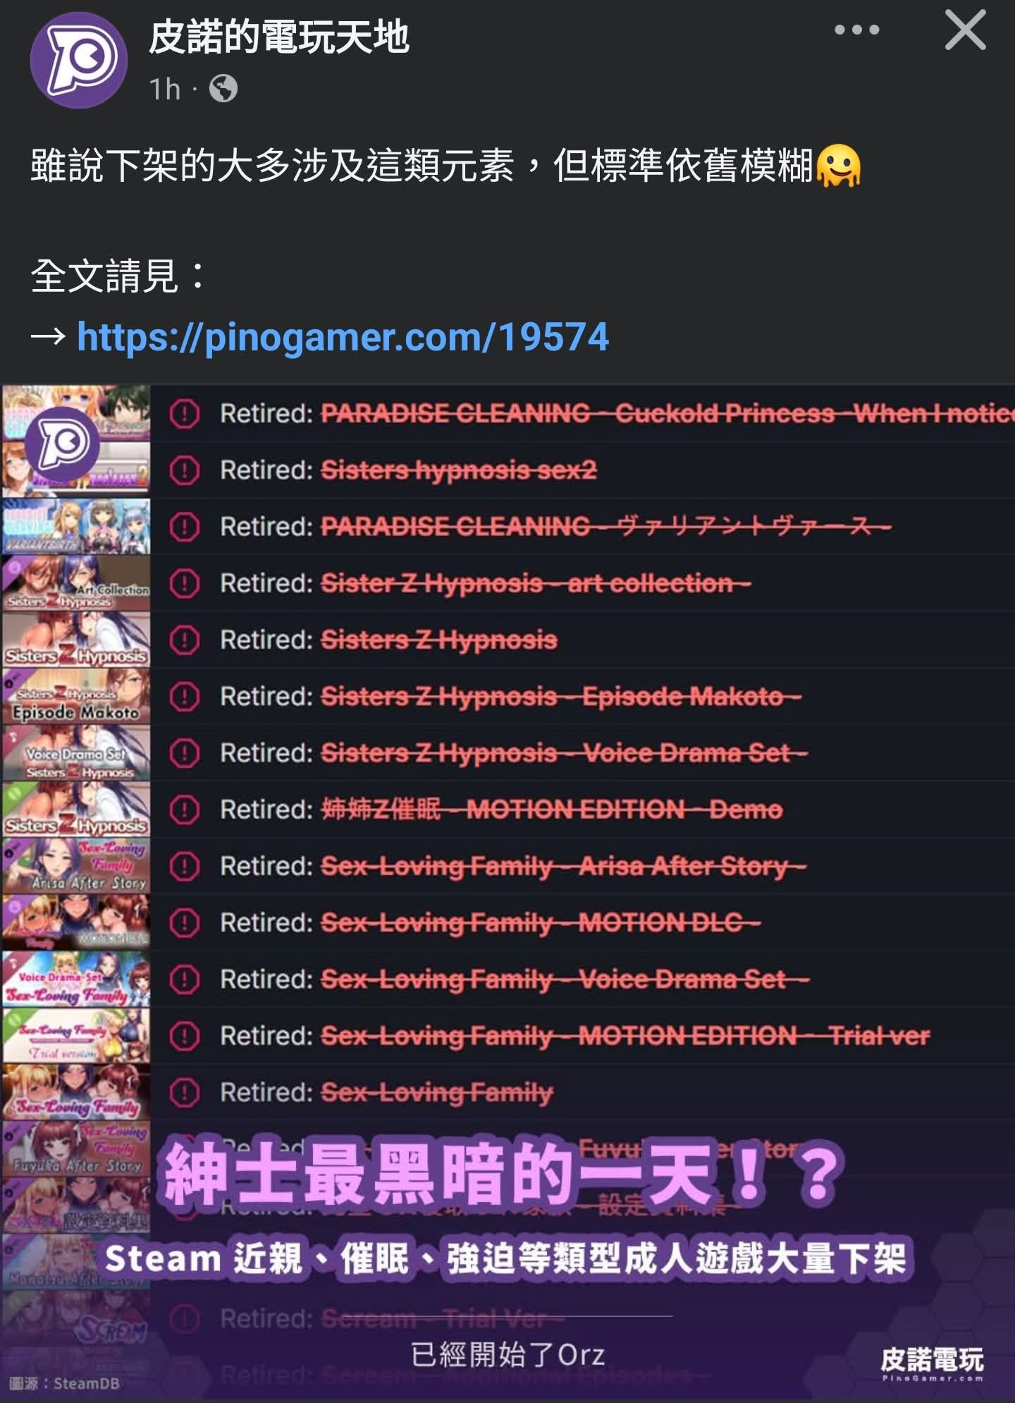Click the Voice Drama Set Sex-Loving Family thumbnail

(76, 979)
